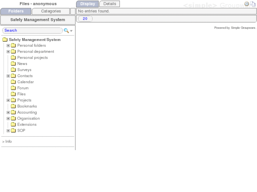Viewport: 257px width, 192px height.
Task: Open the Extensions folder label
Action: [27, 124]
